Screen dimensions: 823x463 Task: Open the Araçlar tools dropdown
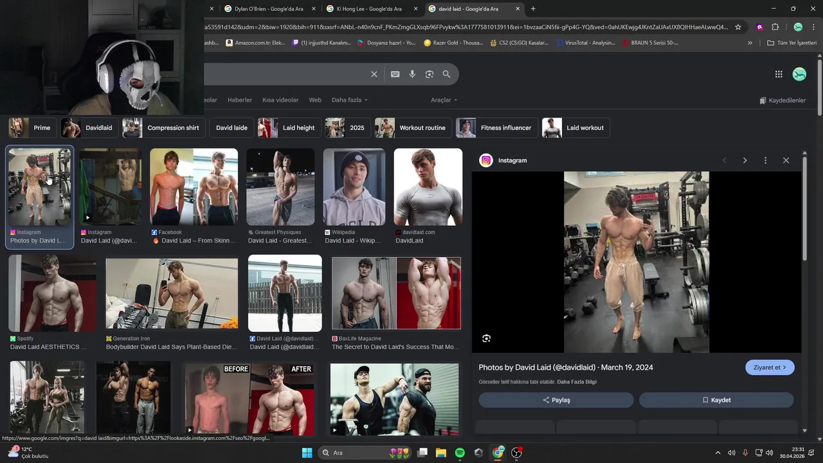coord(444,100)
